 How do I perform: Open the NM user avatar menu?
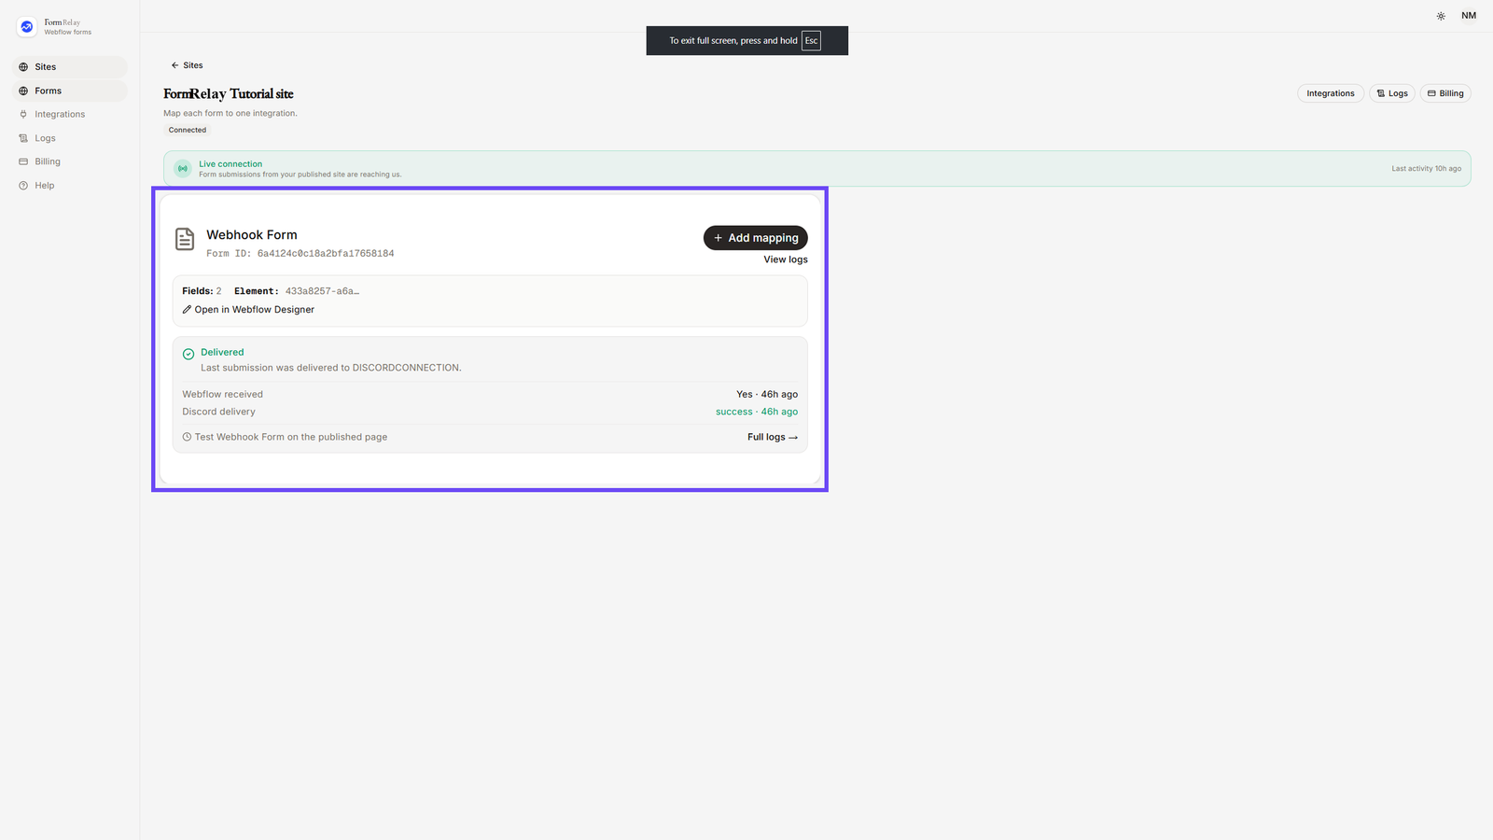pos(1469,16)
